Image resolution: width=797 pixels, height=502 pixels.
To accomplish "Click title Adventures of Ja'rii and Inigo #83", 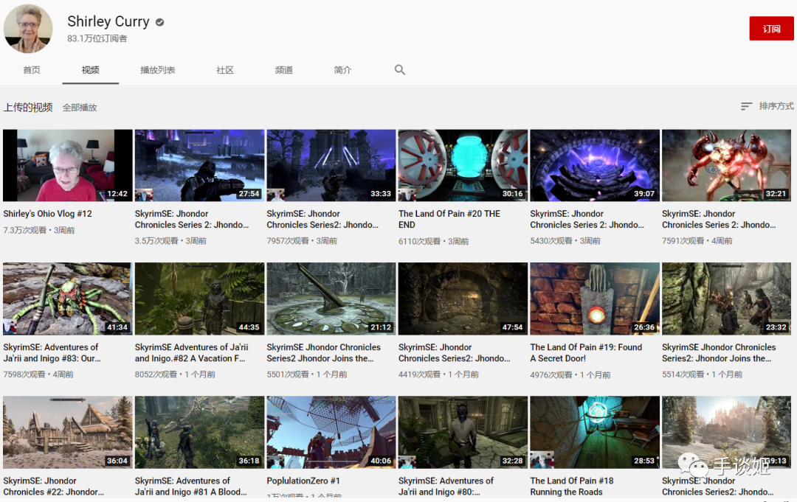I will click(52, 353).
